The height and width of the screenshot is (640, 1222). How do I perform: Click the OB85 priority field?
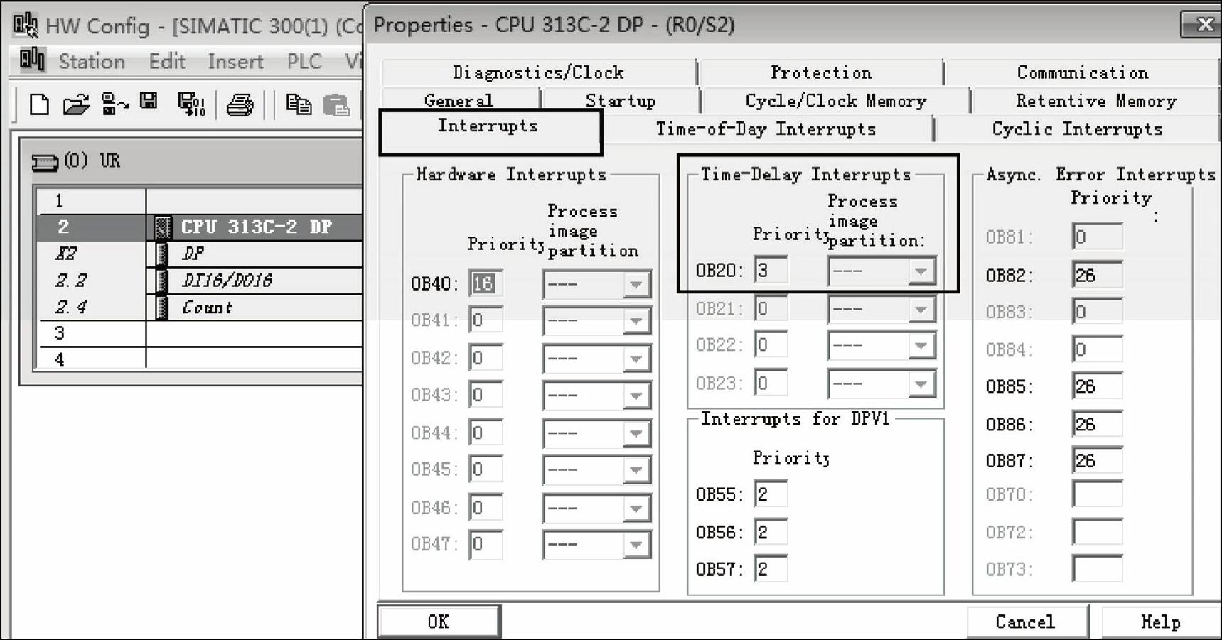coord(1097,386)
